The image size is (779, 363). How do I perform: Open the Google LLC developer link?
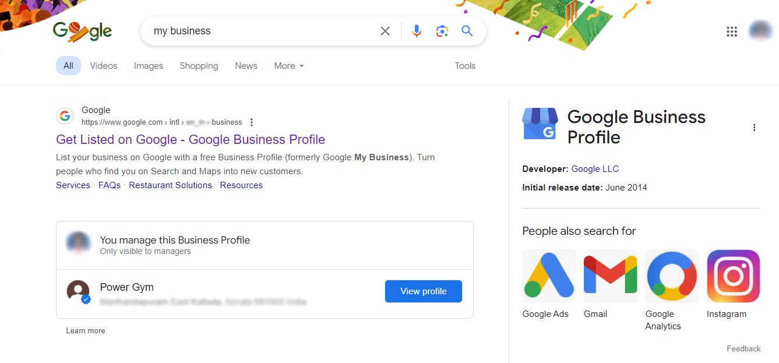[x=595, y=169]
